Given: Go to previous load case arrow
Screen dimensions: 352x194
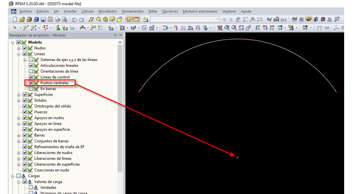Looking at the screenshot, I should point(224,19).
